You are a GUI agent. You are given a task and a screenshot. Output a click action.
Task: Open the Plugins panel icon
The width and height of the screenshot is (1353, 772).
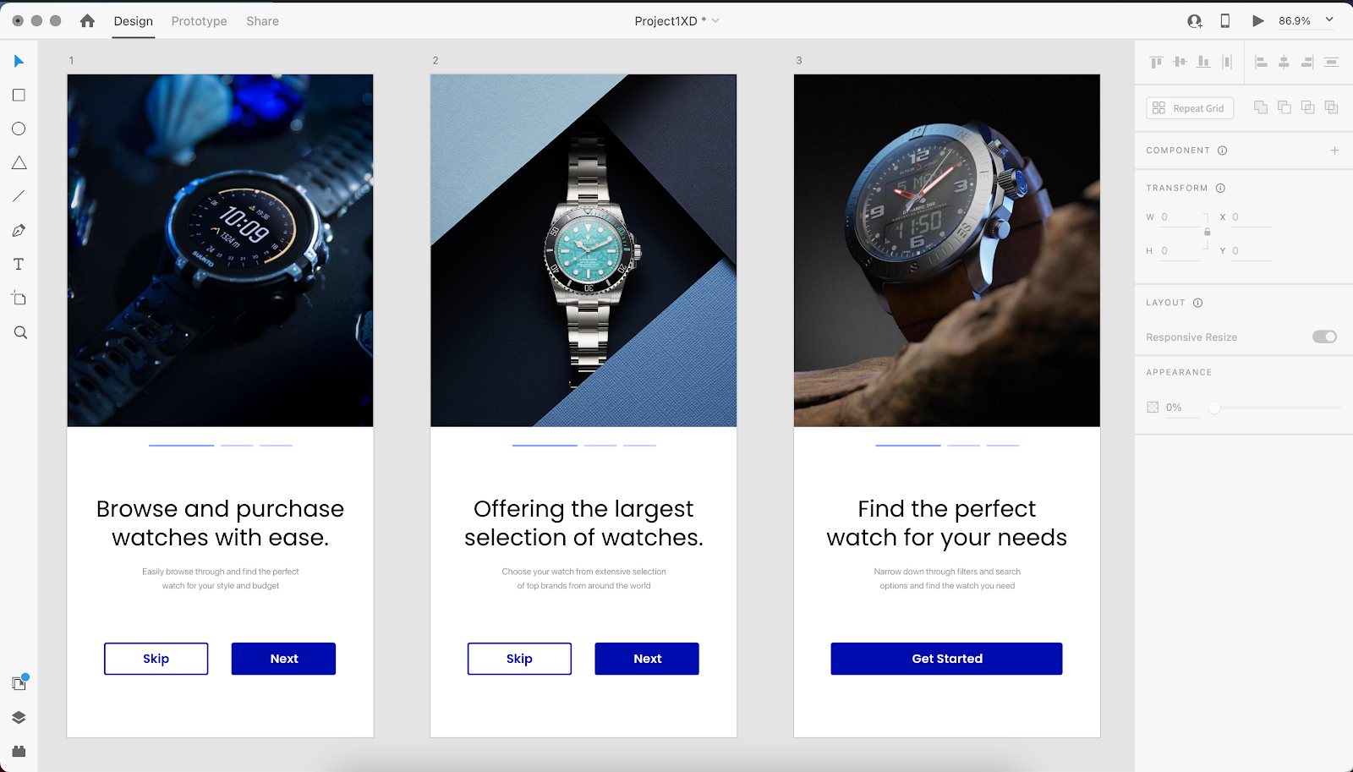point(19,751)
